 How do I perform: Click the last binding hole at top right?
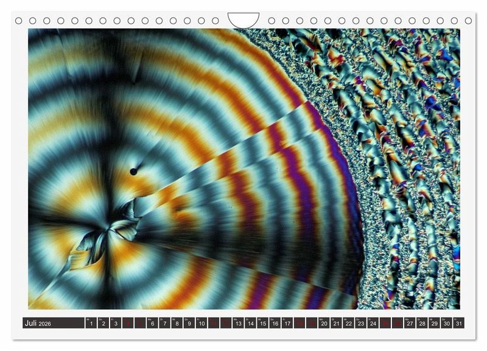click(x=469, y=21)
